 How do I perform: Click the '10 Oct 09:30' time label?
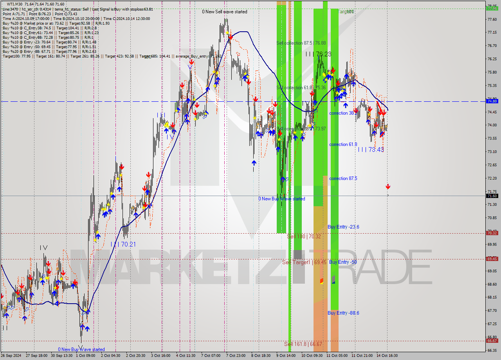[x=312, y=356]
